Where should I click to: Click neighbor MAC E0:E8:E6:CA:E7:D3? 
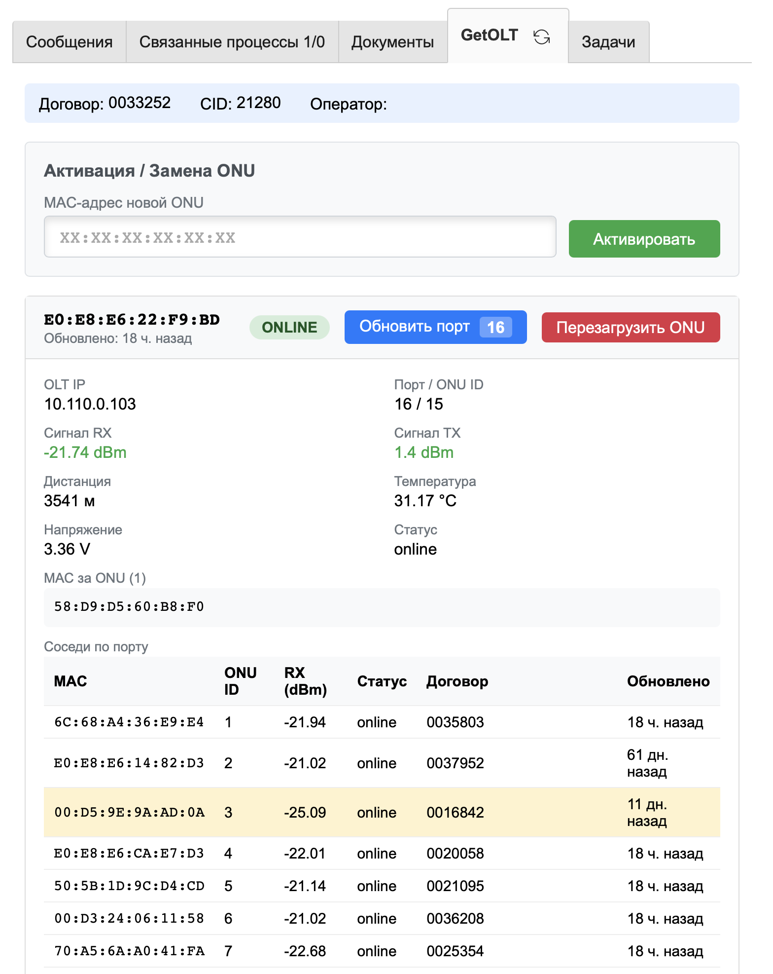pos(129,854)
